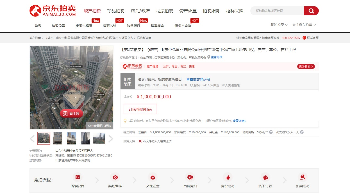This screenshot has width=350, height=195.
Task: Open the 查看成交确认书 link
Action: [198, 79]
